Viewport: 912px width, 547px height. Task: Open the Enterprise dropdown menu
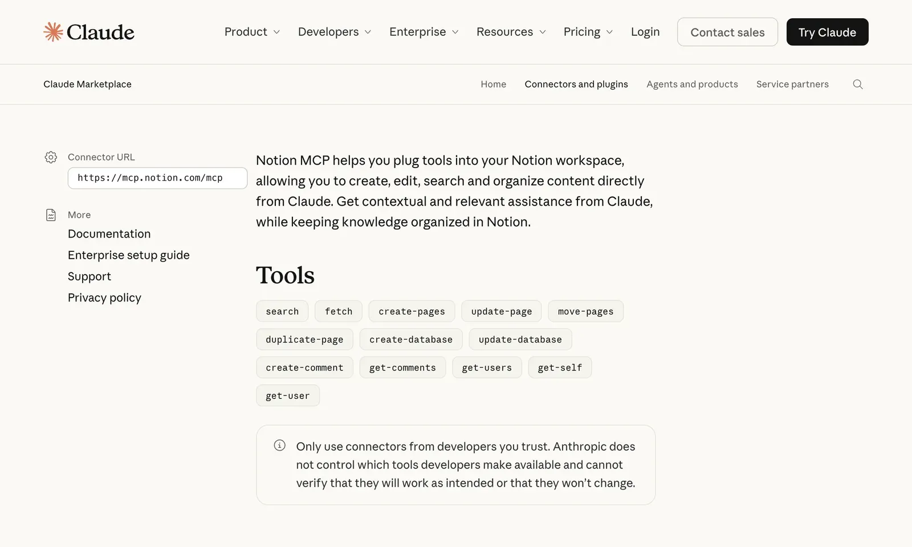coord(424,32)
